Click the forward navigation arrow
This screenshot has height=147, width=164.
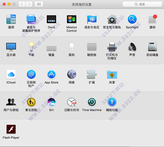pyautogui.click(x=29, y=4)
